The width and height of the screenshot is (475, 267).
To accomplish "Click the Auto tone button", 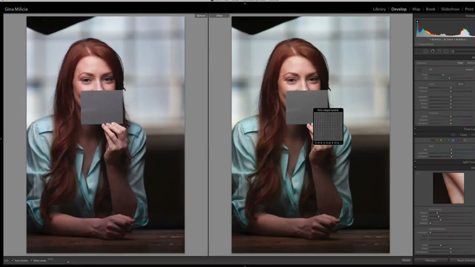I will [461, 84].
